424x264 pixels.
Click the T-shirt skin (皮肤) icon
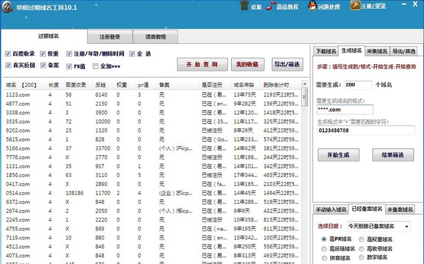[x=244, y=6]
